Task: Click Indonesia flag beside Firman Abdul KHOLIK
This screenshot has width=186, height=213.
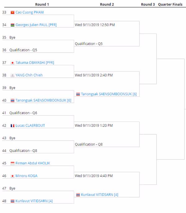Action: click(x=12, y=163)
